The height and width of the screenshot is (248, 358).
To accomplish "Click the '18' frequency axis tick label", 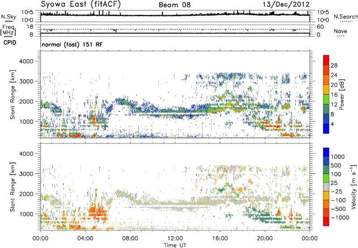I will click(x=30, y=27).
